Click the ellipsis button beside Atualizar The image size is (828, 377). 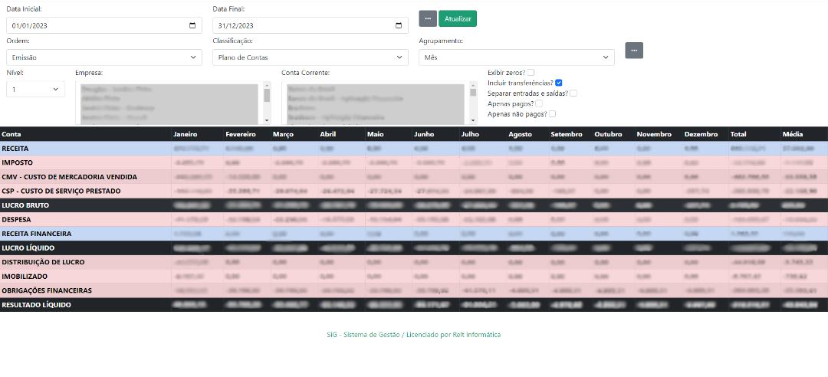pos(427,18)
